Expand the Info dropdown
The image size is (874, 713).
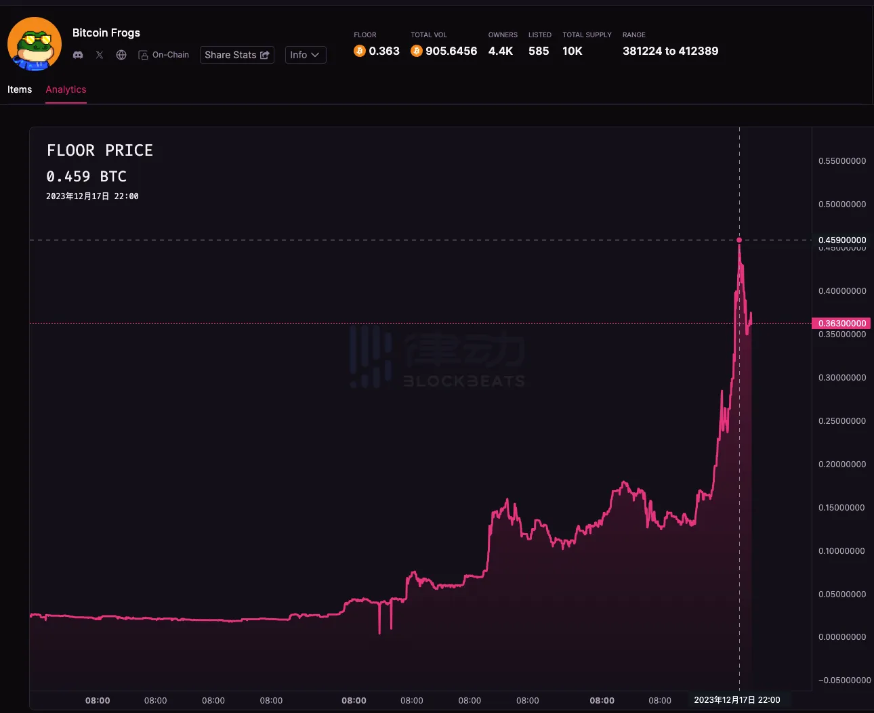pyautogui.click(x=305, y=55)
